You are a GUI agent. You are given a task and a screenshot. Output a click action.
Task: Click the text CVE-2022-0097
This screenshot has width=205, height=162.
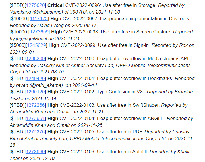80,18
